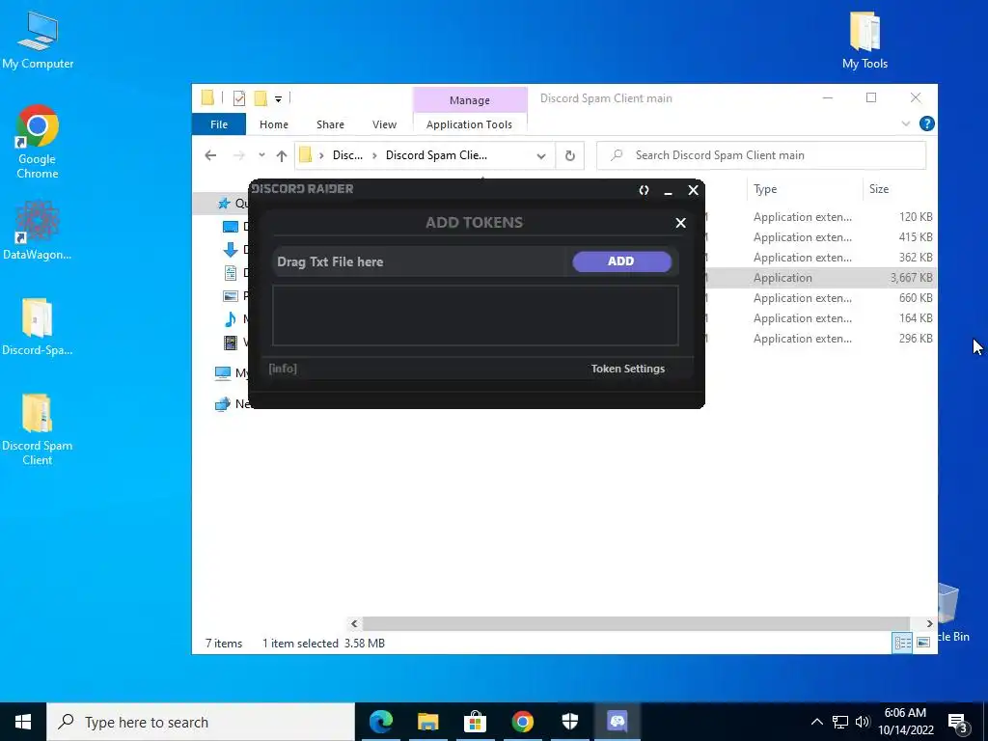Click the [info] label
This screenshot has height=741, width=988.
point(283,369)
